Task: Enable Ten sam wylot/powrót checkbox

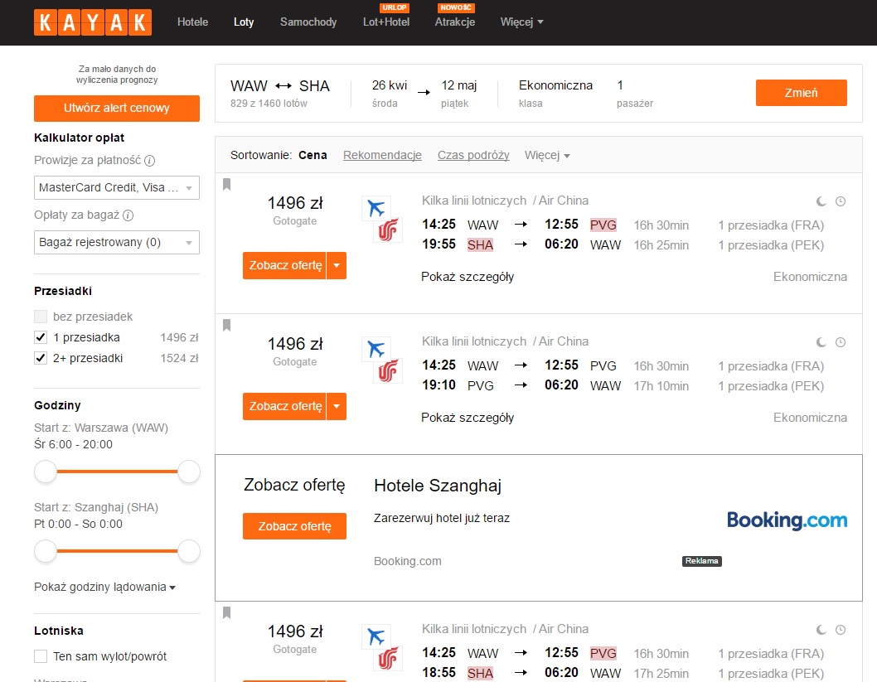Action: [41, 656]
